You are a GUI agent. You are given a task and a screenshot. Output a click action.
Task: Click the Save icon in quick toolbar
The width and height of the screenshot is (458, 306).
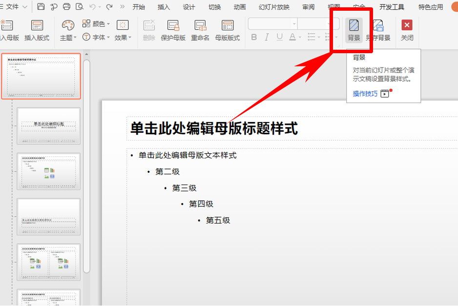pos(41,6)
